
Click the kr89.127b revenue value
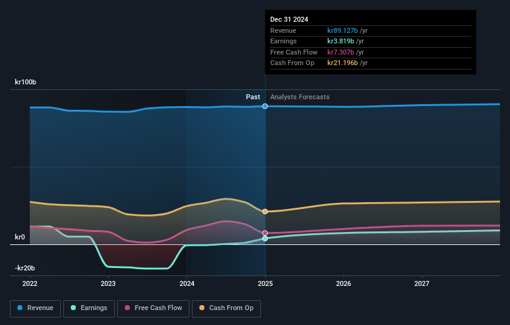coord(342,30)
